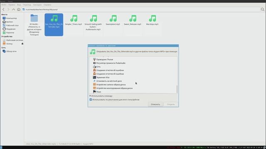Open the Файл menu

tap(4, 5)
